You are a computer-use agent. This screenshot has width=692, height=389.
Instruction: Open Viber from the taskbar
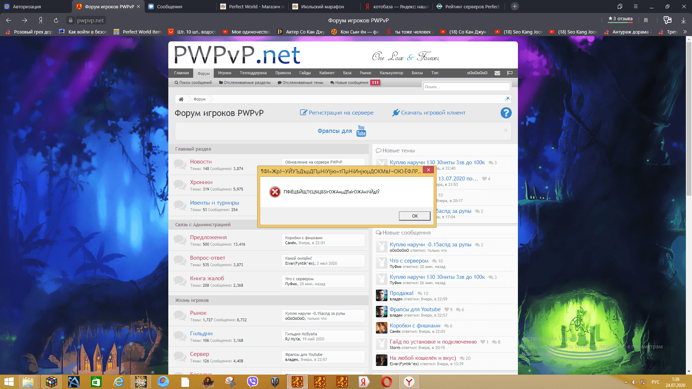252,382
